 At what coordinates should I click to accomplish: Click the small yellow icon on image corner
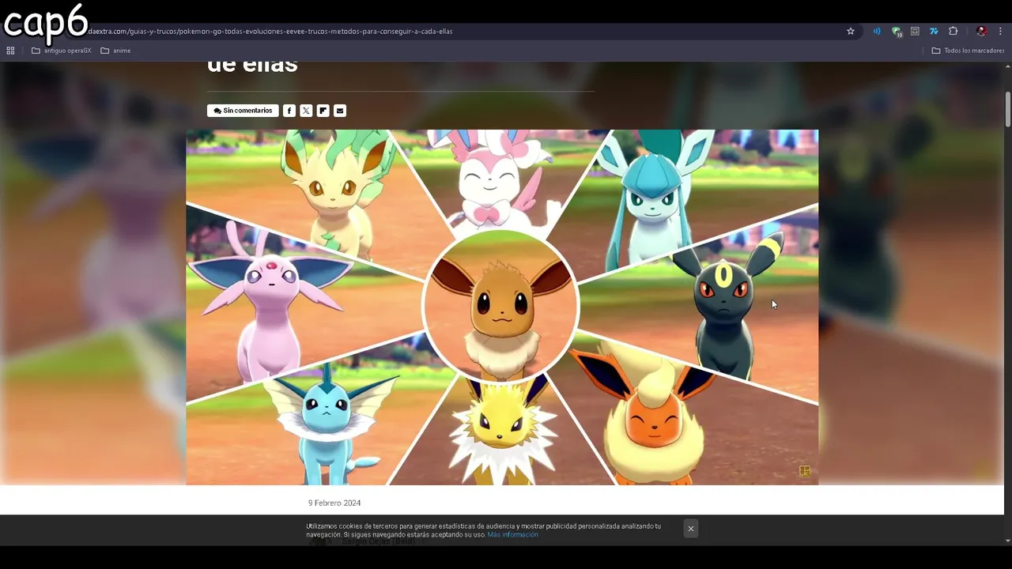(805, 471)
